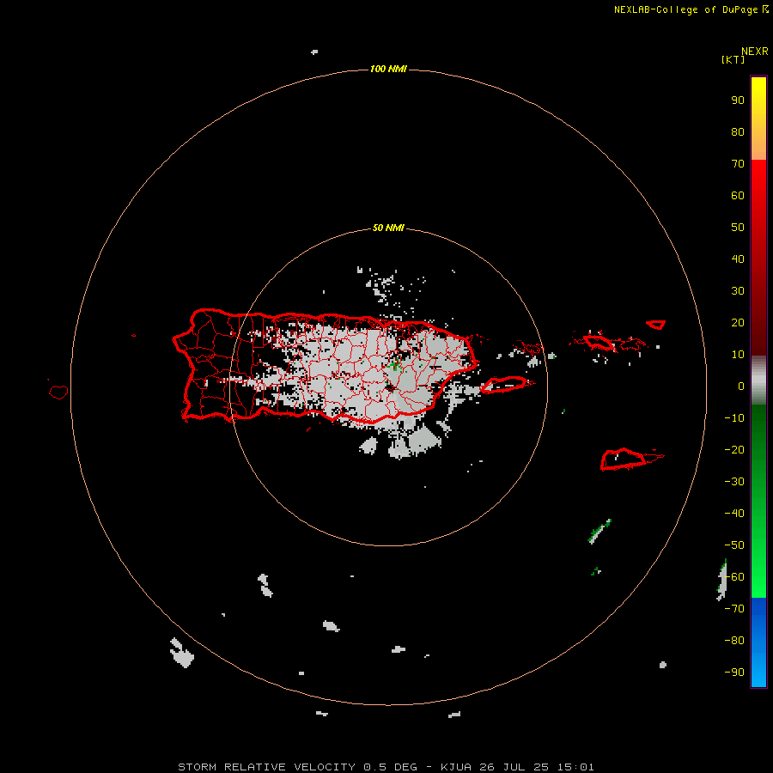The image size is (773, 773).
Task: Click the -90 value on the velocity scale
Action: point(734,673)
